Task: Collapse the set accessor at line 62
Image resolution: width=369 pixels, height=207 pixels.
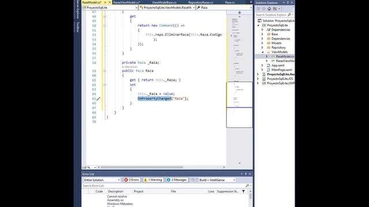Action: coord(105,85)
